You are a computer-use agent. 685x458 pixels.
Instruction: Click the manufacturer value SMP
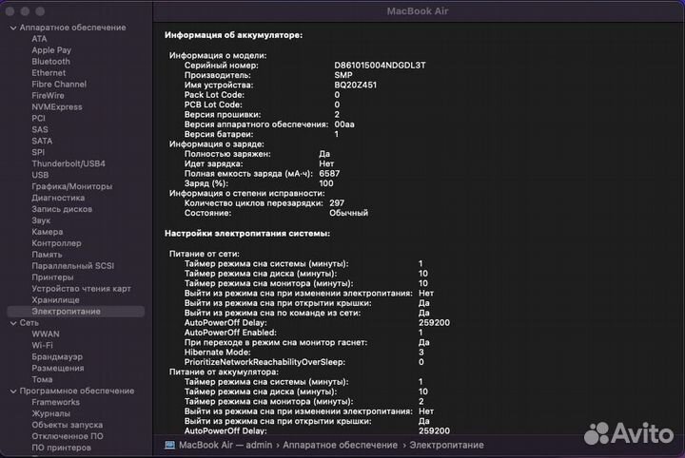coord(342,75)
